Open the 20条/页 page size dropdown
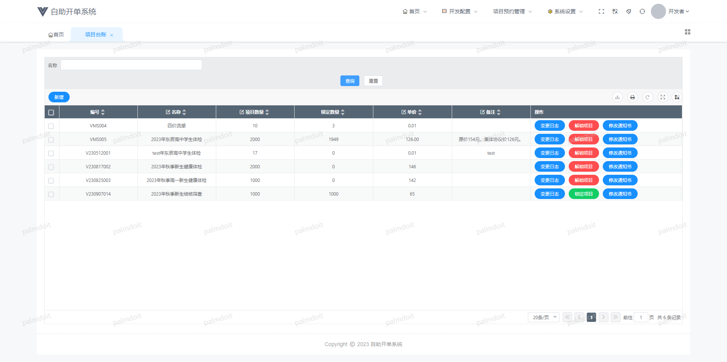727x362 pixels. [x=543, y=317]
